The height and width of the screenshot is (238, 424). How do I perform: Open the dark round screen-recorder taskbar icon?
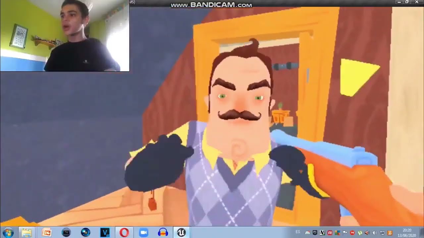click(x=66, y=232)
